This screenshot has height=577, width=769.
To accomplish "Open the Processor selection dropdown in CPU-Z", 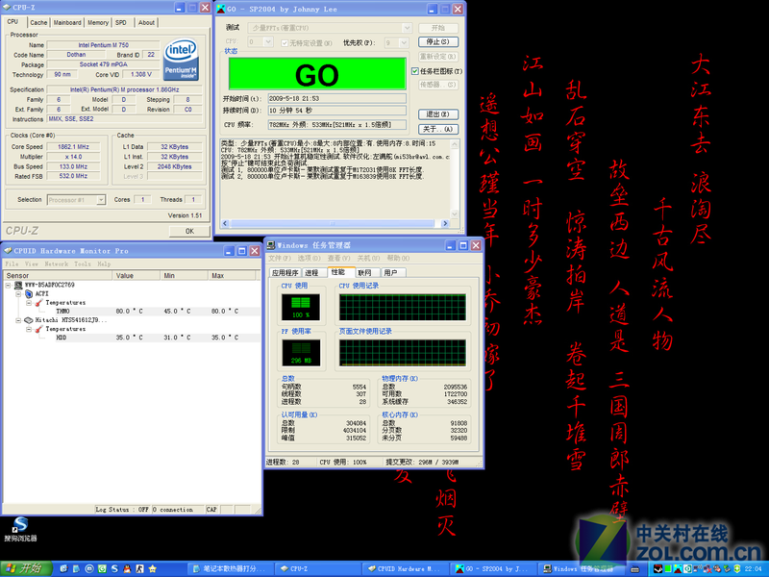I will click(101, 200).
